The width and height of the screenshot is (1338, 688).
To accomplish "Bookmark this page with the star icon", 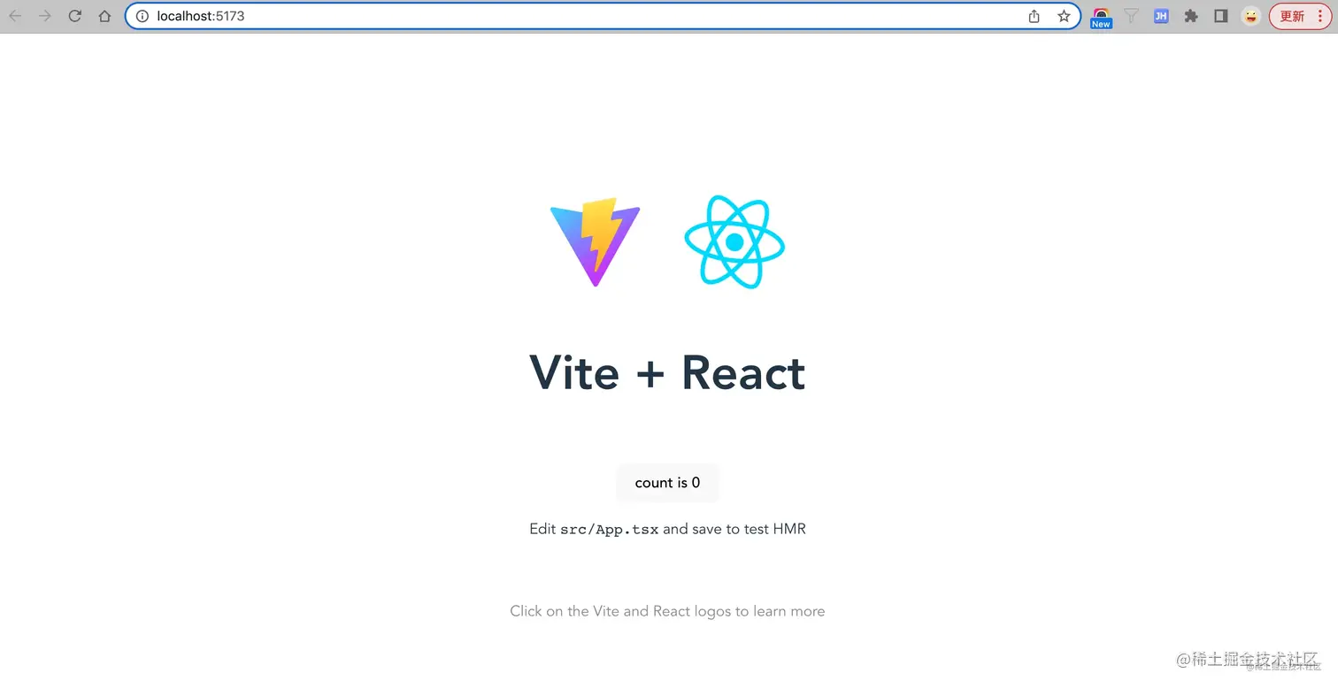I will pos(1064,16).
